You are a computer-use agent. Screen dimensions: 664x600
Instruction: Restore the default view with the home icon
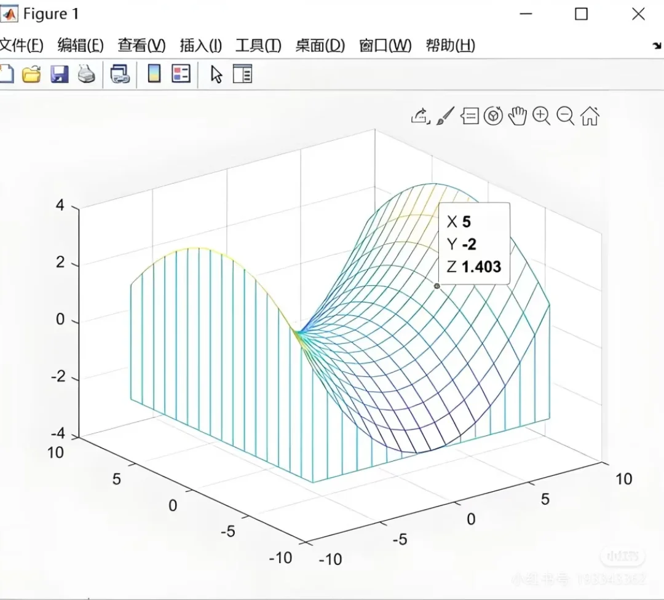point(590,116)
